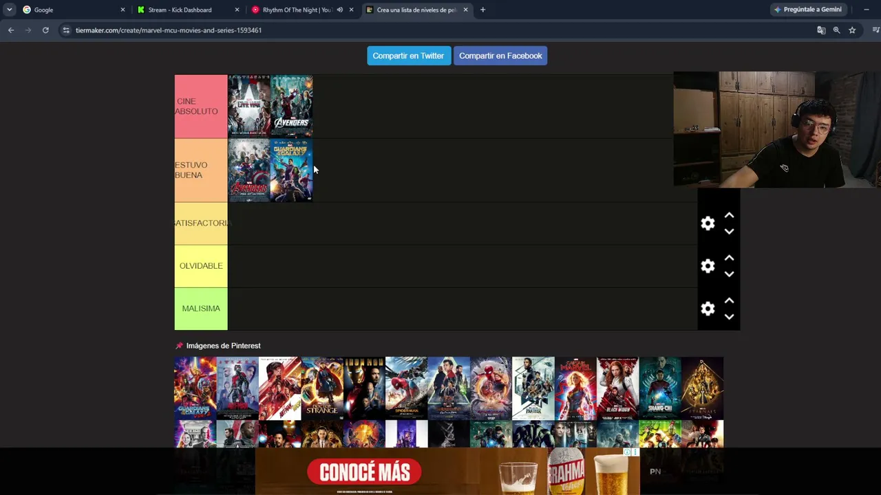This screenshot has height=495, width=881.
Task: Click the yellow OLVIDABLE tier label
Action: click(x=201, y=266)
